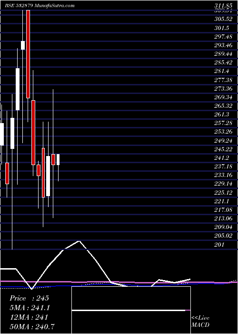The width and height of the screenshot is (238, 334).
Task: Select the 233.16 price axis label
Action: click(x=223, y=176)
